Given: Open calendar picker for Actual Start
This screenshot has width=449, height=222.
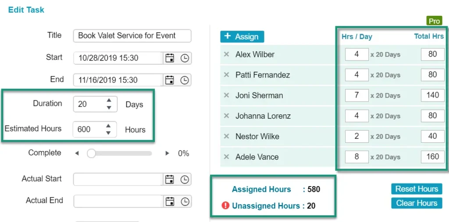Looking at the screenshot, I should (169, 179).
